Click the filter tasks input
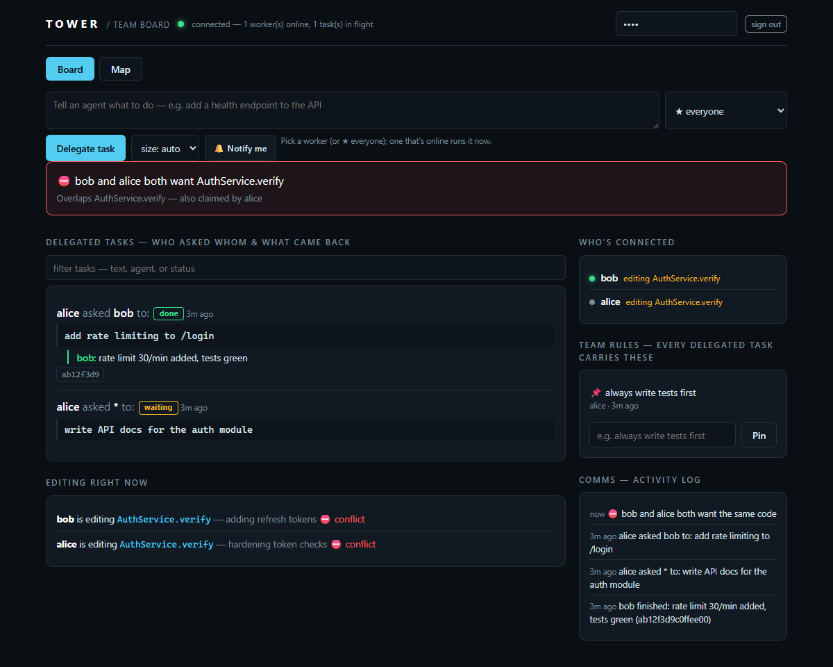 pyautogui.click(x=305, y=268)
